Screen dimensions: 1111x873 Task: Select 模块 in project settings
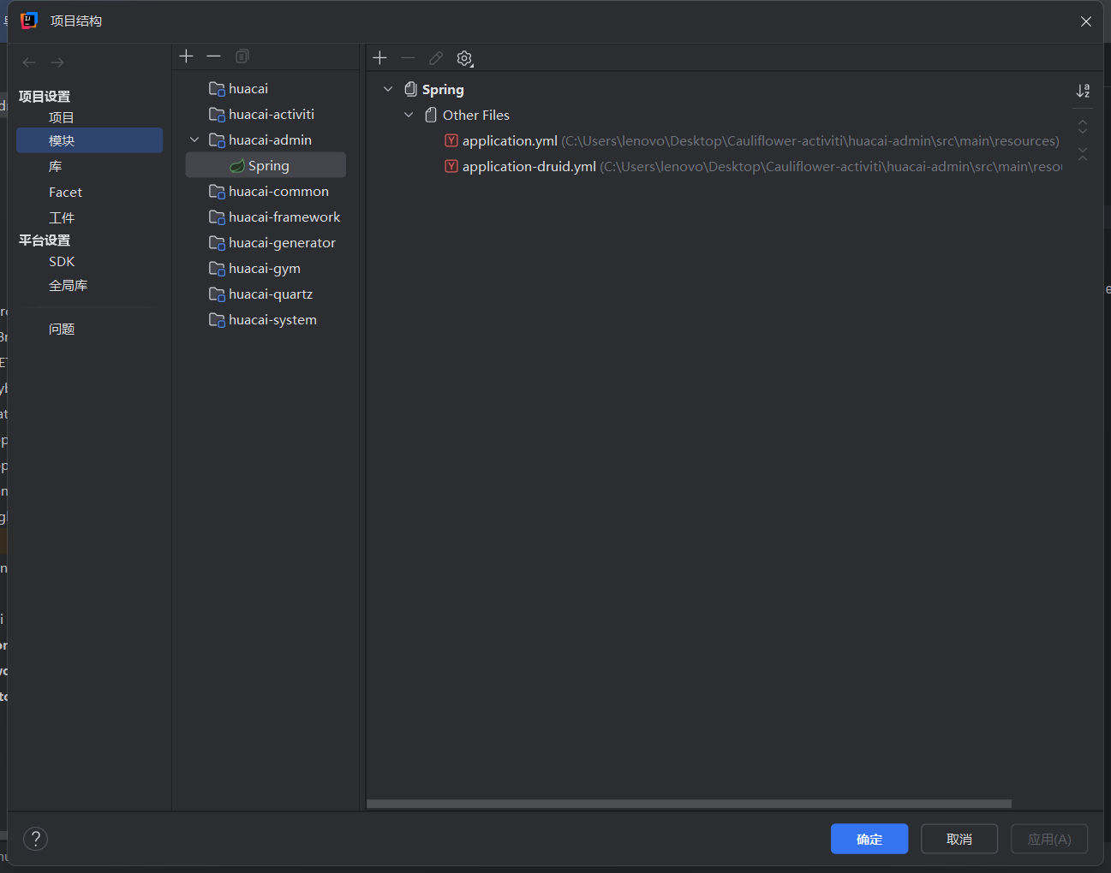(x=89, y=140)
